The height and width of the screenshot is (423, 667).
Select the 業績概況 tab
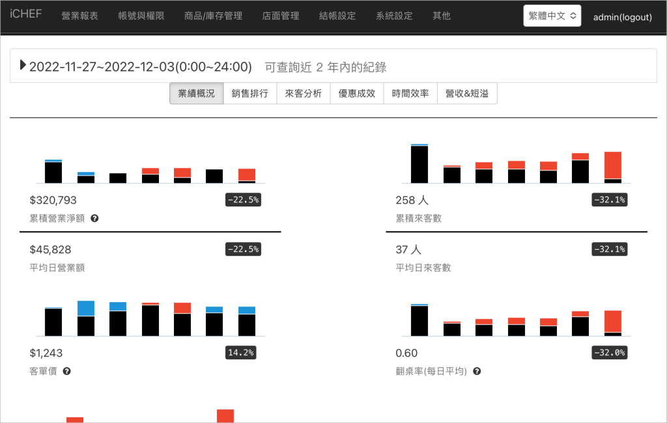[x=196, y=93]
